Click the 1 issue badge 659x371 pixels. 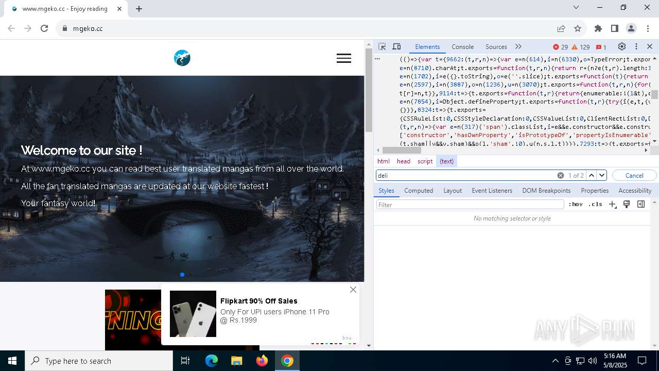tap(601, 47)
